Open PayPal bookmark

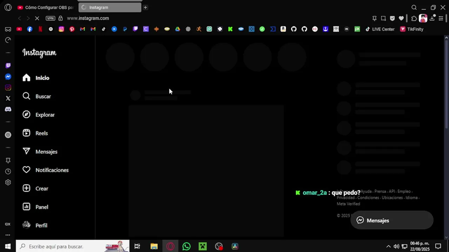coord(125,29)
